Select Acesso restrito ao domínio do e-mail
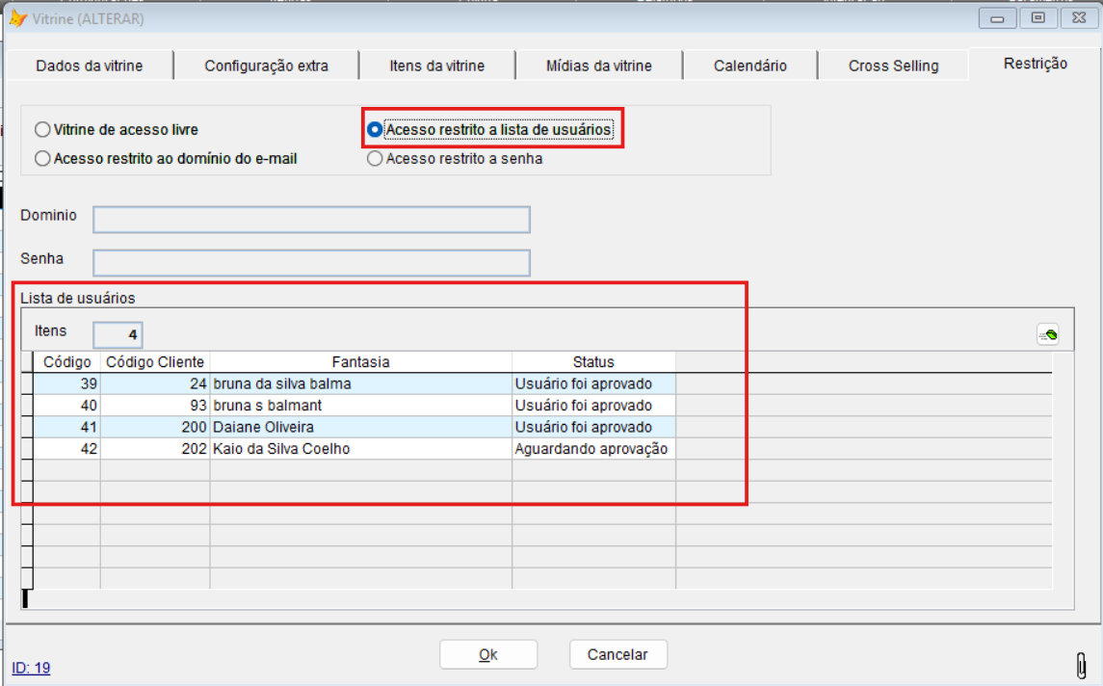1103x686 pixels. tap(42, 159)
